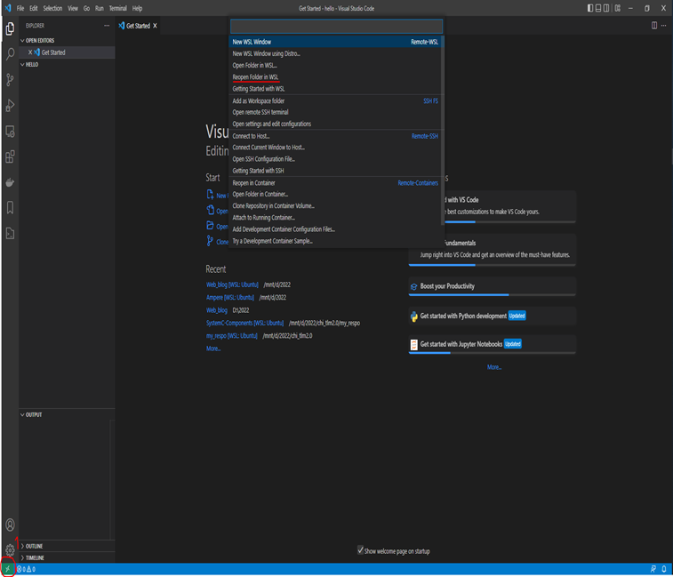Image resolution: width=673 pixels, height=577 pixels.
Task: Open recent Web_blog [WSL: Ubuntu] link
Action: point(232,284)
